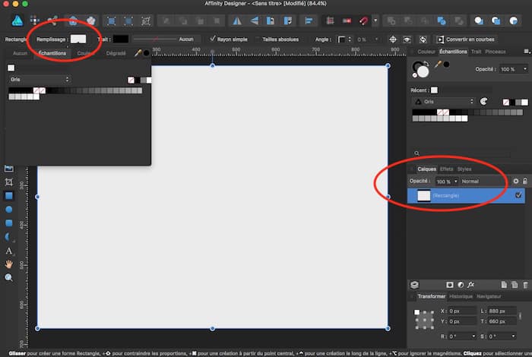Open layer settings gear in Calques panel
The image size is (532, 357).
pyautogui.click(x=516, y=181)
